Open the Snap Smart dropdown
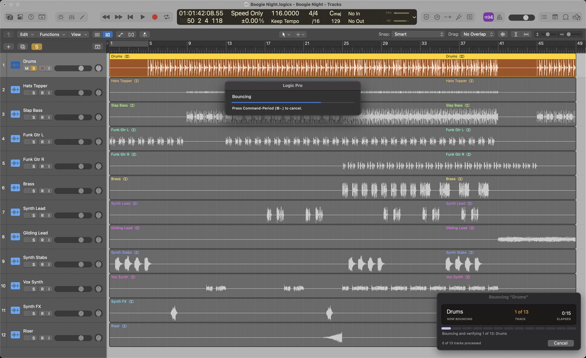The image size is (586, 358). pos(418,34)
